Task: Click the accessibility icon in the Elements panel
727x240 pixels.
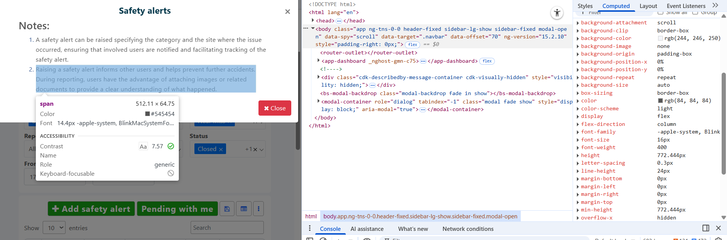Action: pos(557,13)
